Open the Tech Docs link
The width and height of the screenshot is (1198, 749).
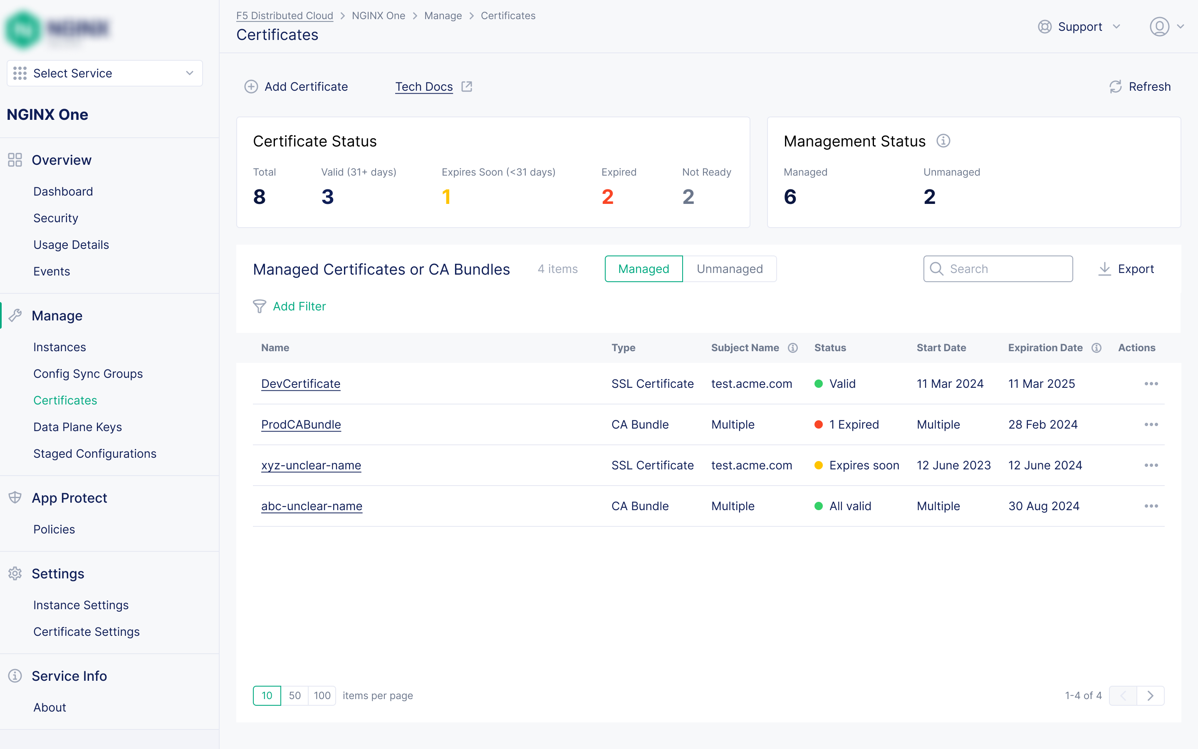(x=424, y=87)
